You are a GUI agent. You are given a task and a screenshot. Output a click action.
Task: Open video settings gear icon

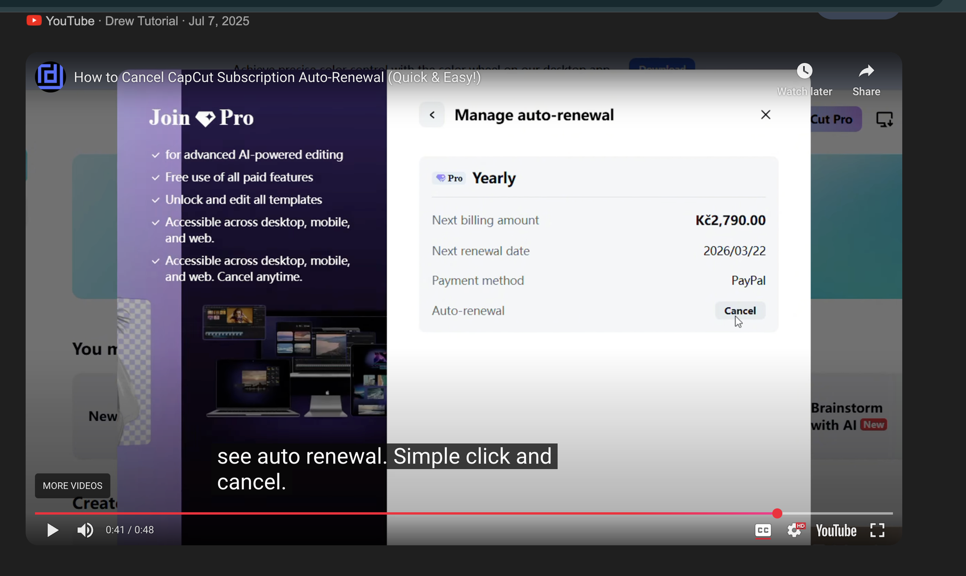[795, 530]
